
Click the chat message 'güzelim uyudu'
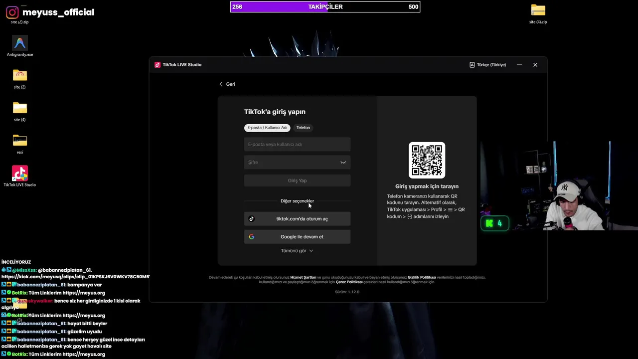click(x=84, y=332)
